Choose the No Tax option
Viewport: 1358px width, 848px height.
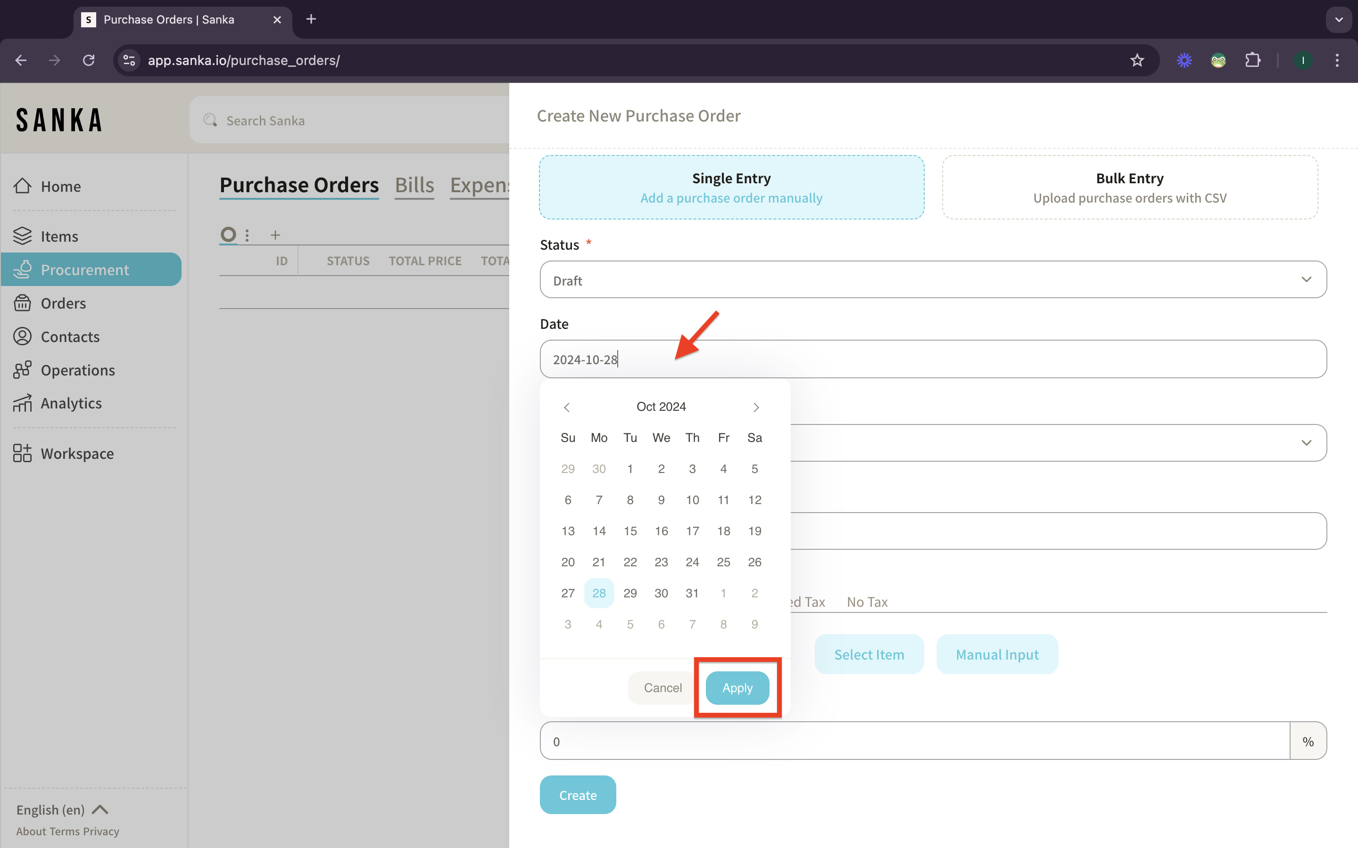(867, 602)
